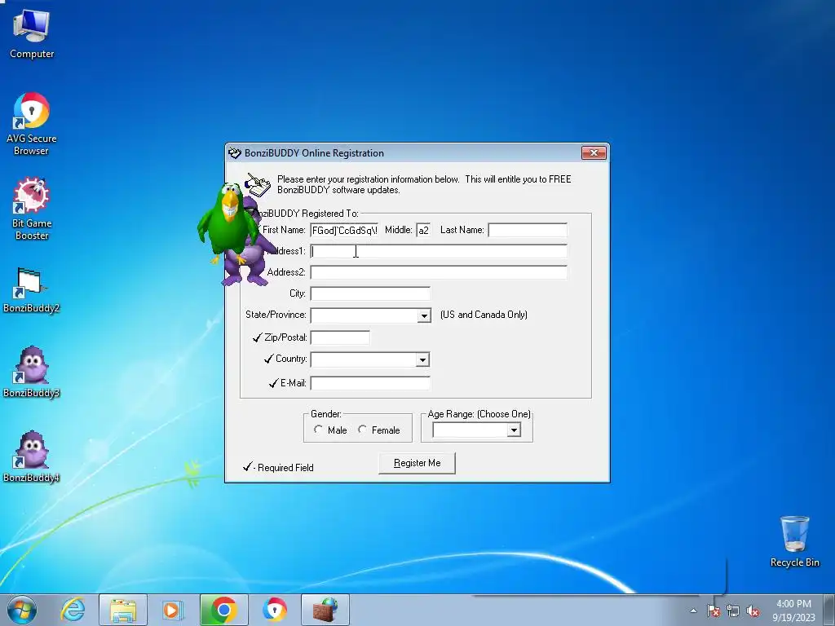Open Windows Media Player from the taskbar

173,610
